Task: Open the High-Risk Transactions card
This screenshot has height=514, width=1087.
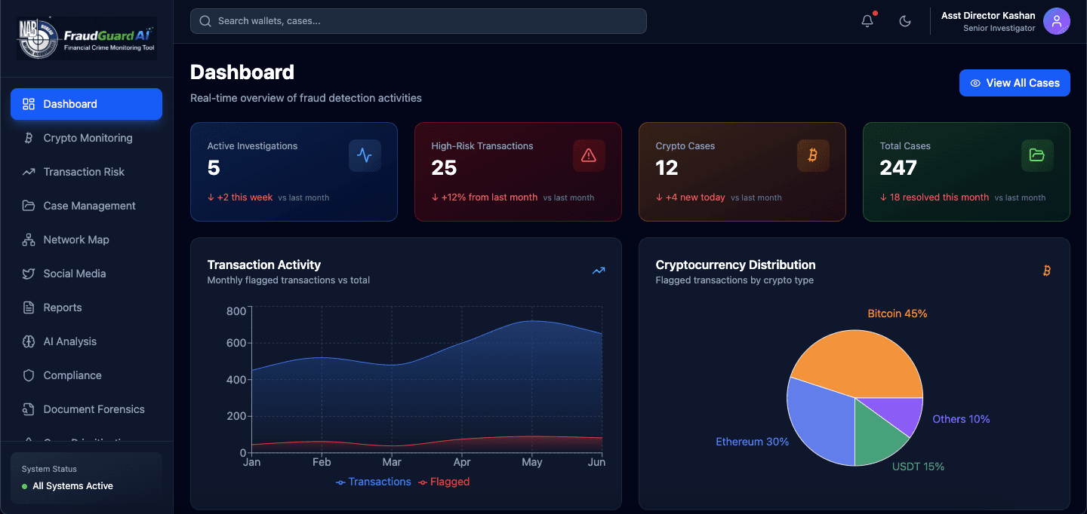Action: tap(518, 172)
